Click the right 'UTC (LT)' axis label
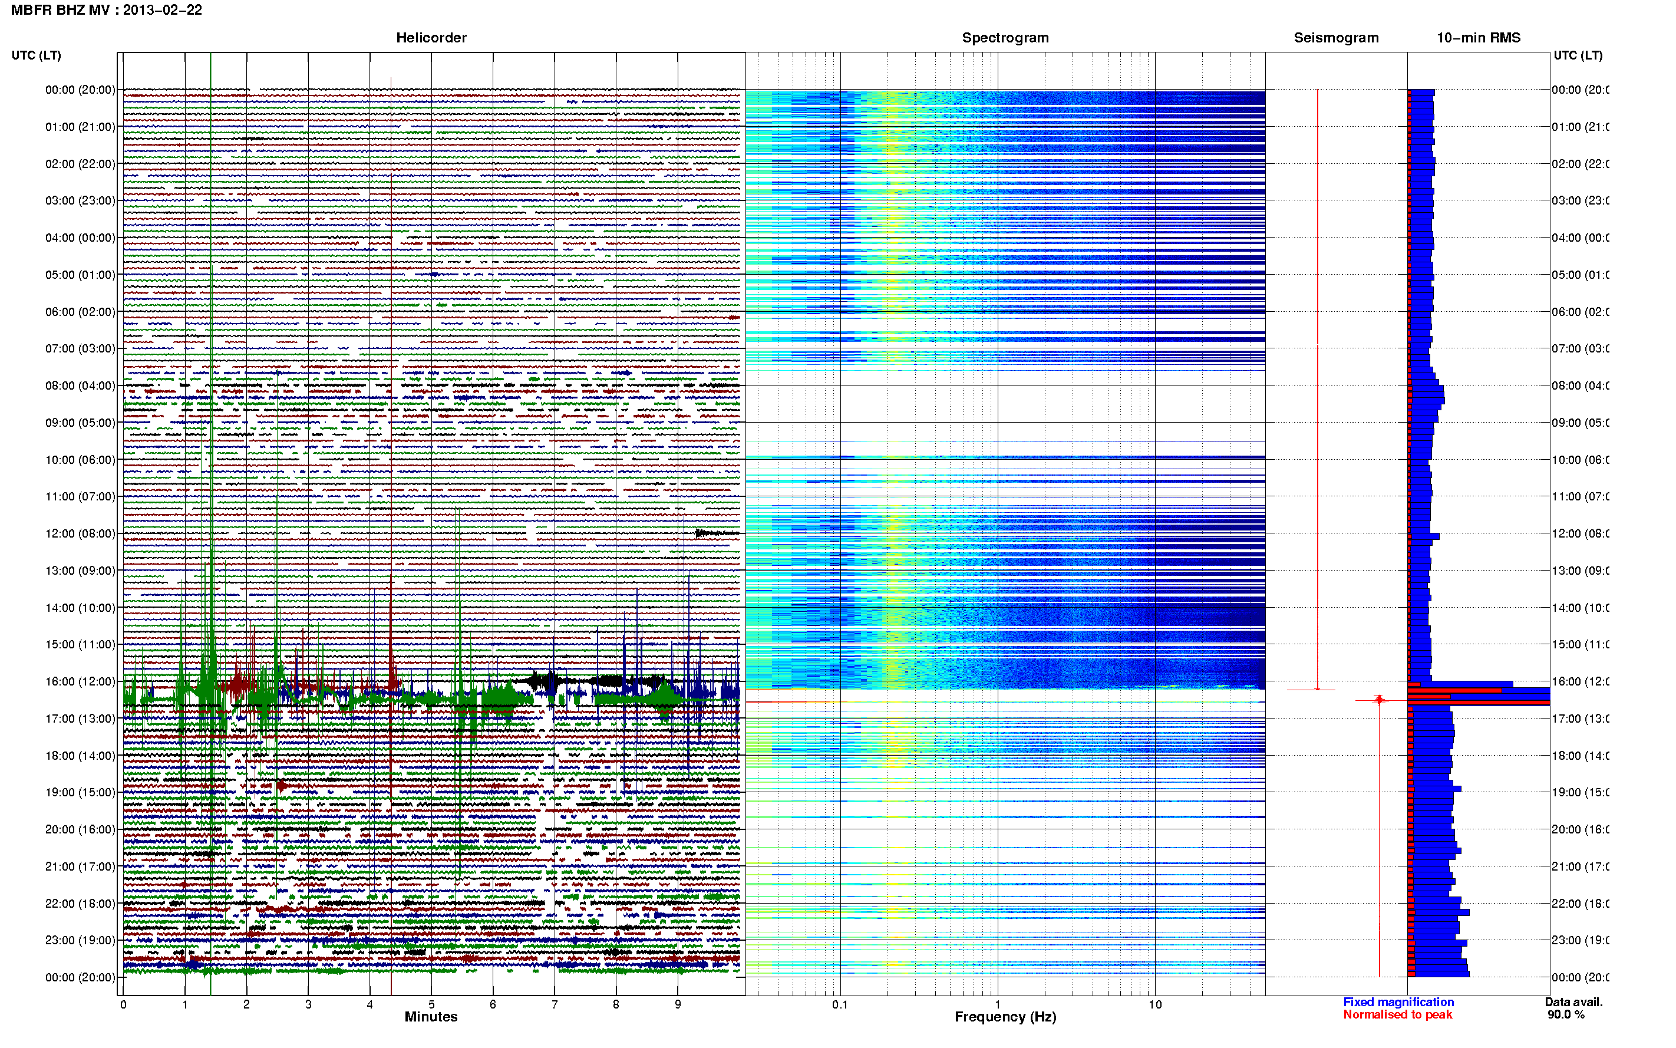The width and height of the screenshot is (1676, 1048). pos(1578,55)
